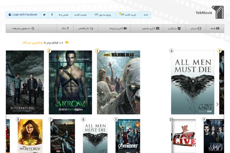Viewport: 230px width, 153px height.
Task: Click rank badge number 4
Action: [x=171, y=51]
